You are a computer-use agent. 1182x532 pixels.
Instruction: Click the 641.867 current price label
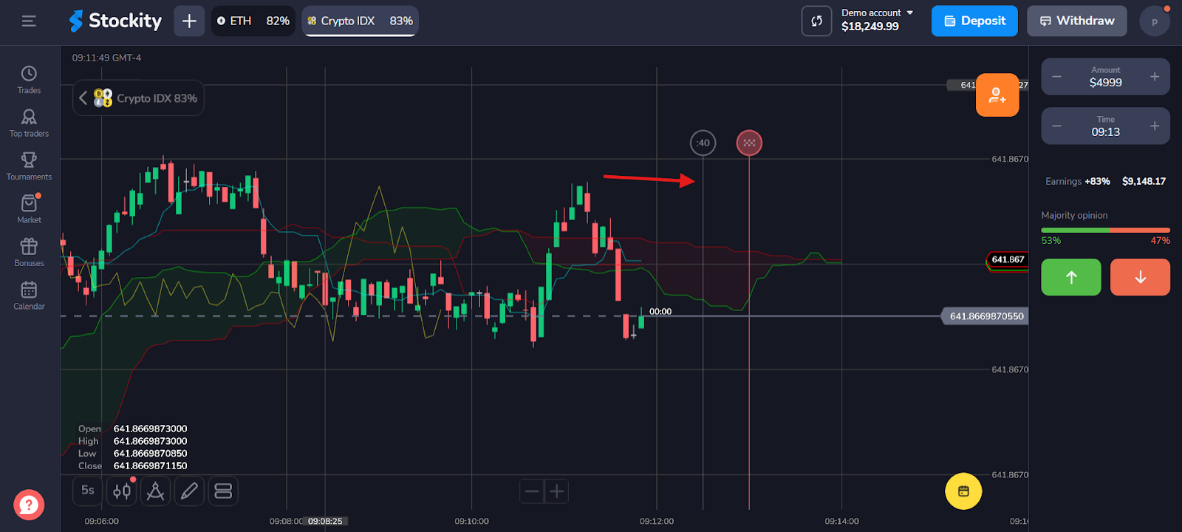click(1008, 259)
